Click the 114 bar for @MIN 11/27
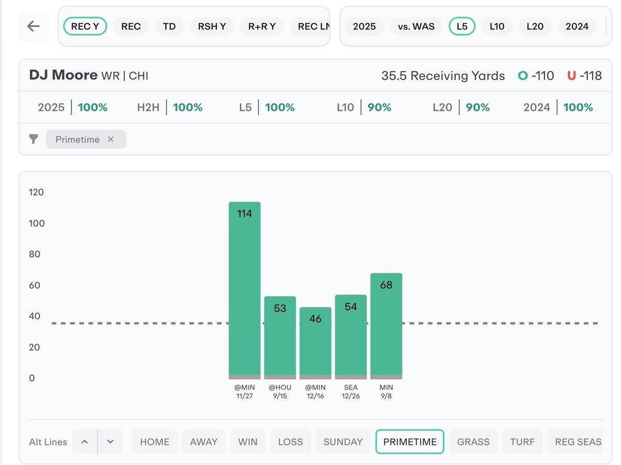The width and height of the screenshot is (621, 465). point(245,290)
